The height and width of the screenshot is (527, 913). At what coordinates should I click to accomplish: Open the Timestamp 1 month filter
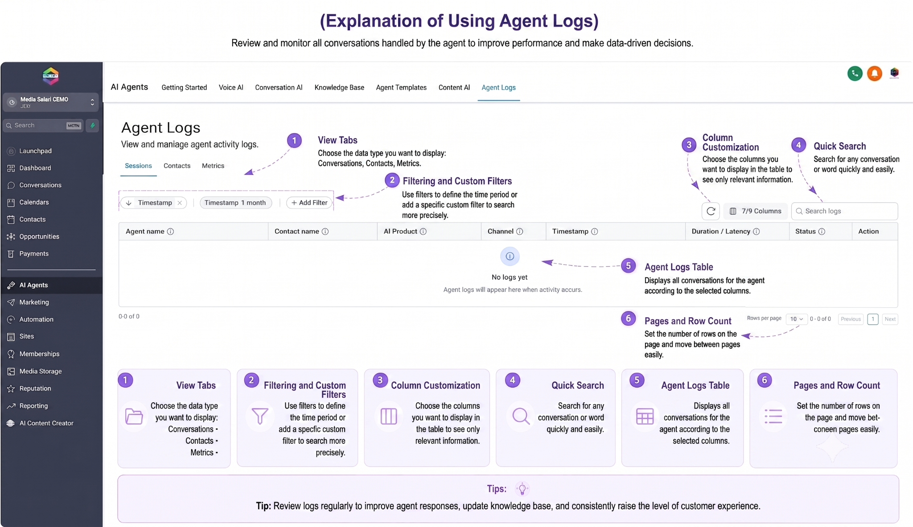click(x=235, y=203)
